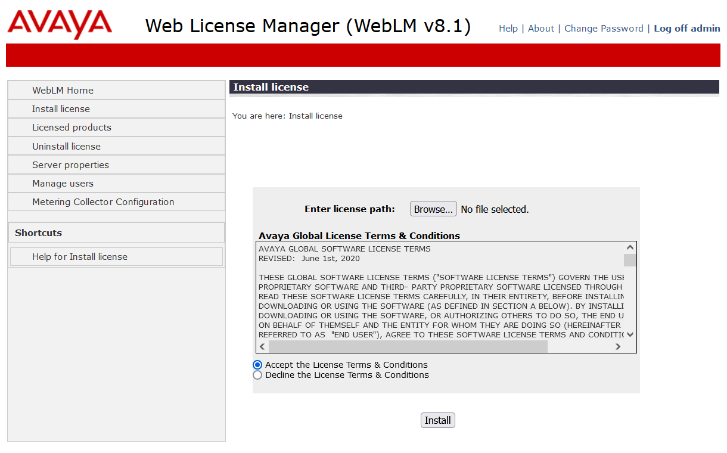The image size is (727, 453).
Task: Click 'REVISED: June 1st, 2020' line
Action: pyautogui.click(x=309, y=258)
